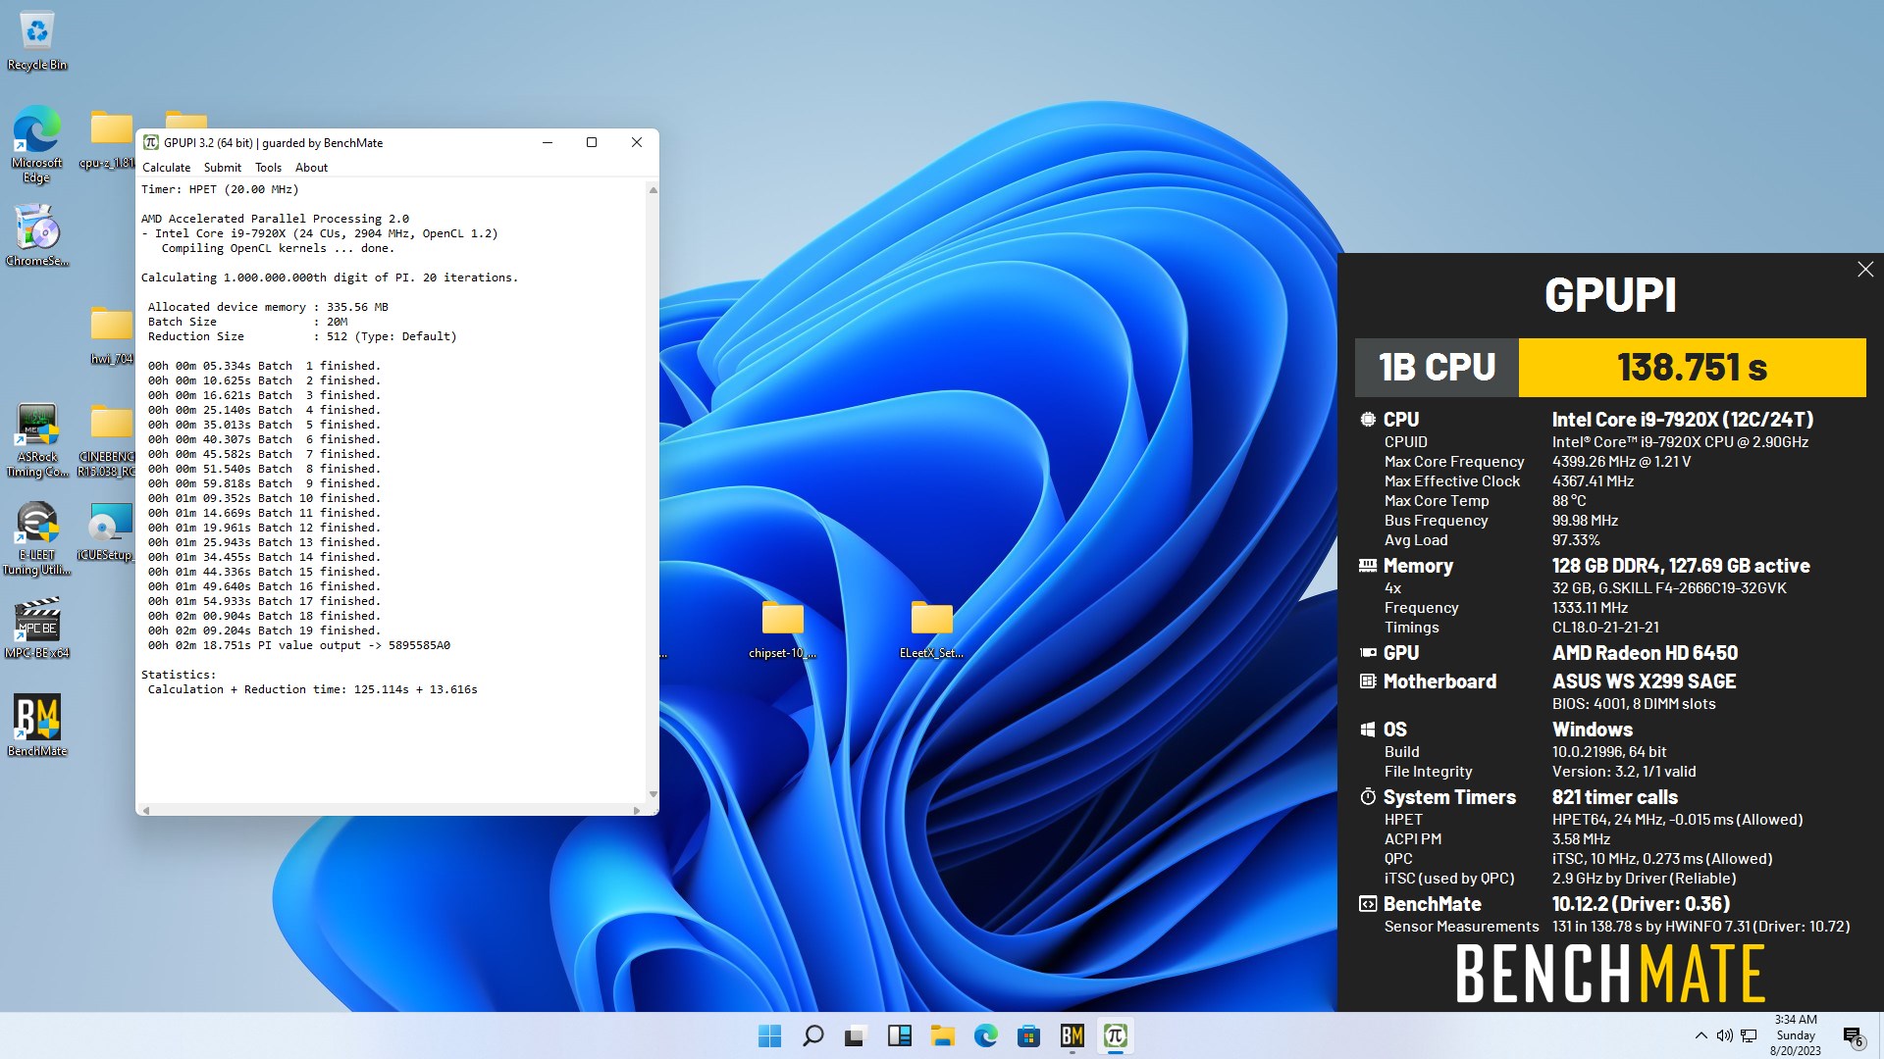Viewport: 1884px width, 1059px height.
Task: Select the ELeetX_Set... folder on desktop
Action: tap(931, 629)
